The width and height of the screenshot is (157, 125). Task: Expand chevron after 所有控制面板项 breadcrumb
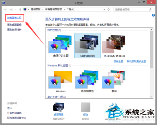tap(64, 9)
